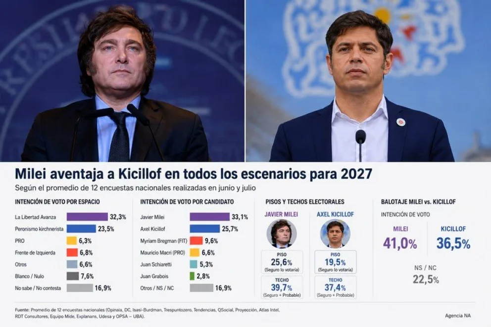Screen dimensions: 491x327
Task: Click the KICILLOF 36,5% ballotage figure
Action: click(x=453, y=244)
